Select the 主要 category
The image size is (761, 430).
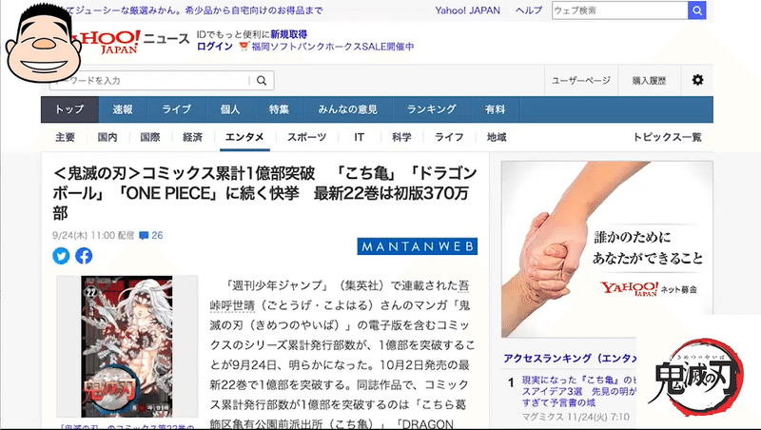[65, 137]
